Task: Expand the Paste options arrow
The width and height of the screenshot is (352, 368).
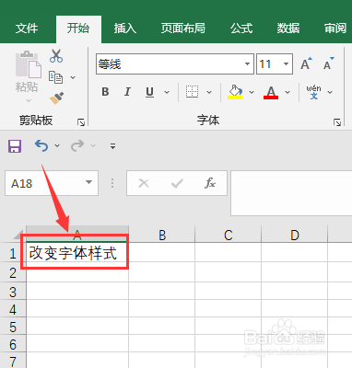Action: (x=29, y=100)
